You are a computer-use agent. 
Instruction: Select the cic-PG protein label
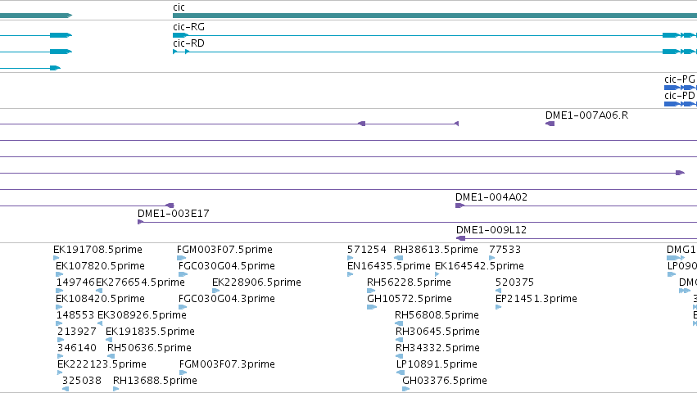(x=680, y=79)
